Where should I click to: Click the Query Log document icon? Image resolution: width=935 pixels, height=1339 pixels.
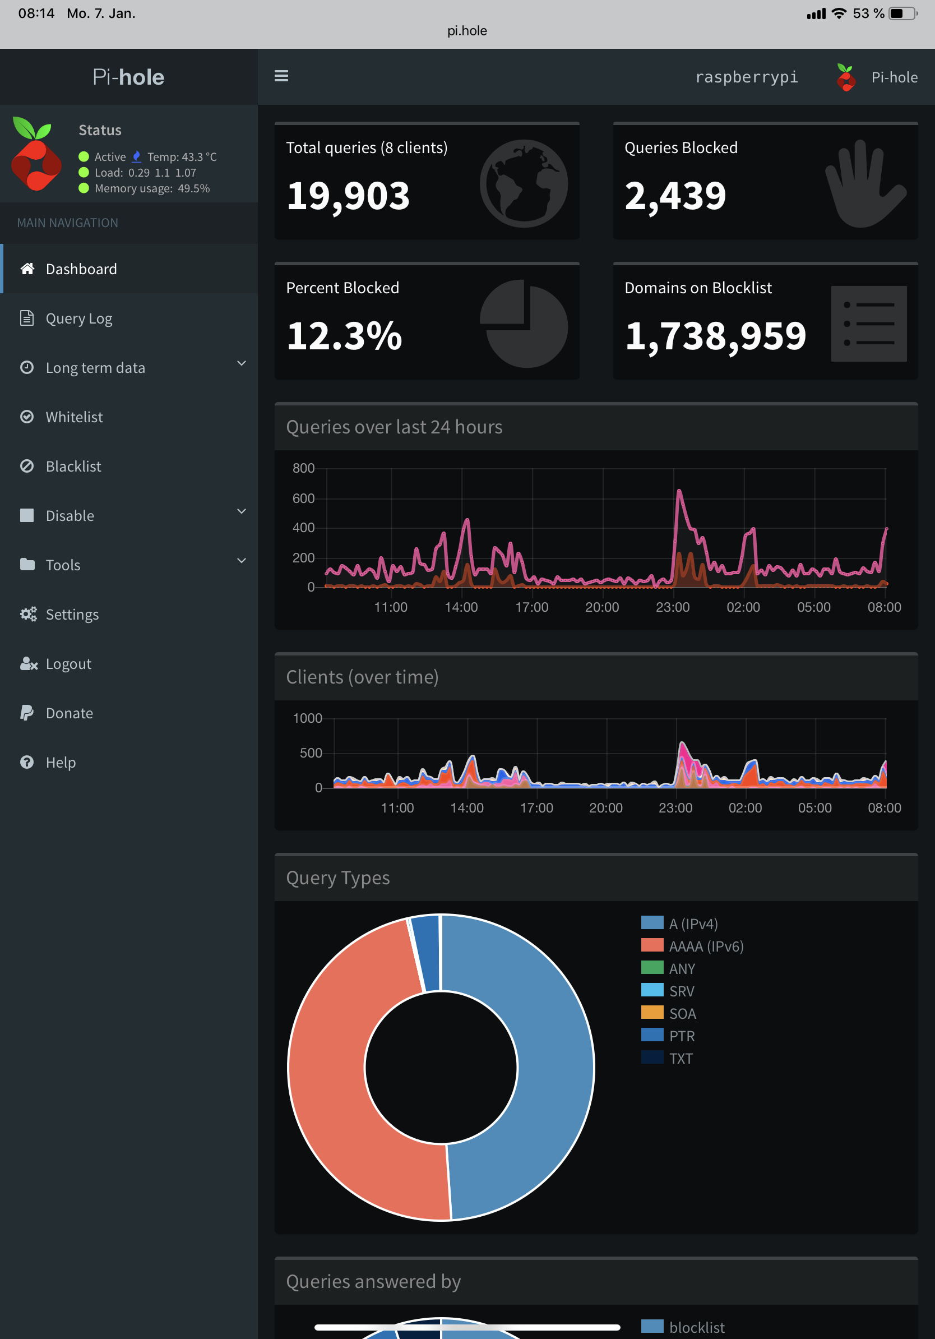[x=27, y=318]
